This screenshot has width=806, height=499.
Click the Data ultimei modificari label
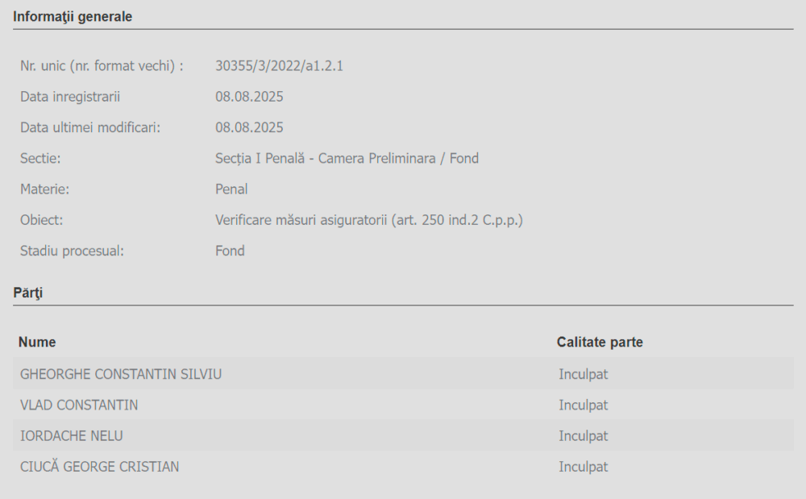point(90,127)
